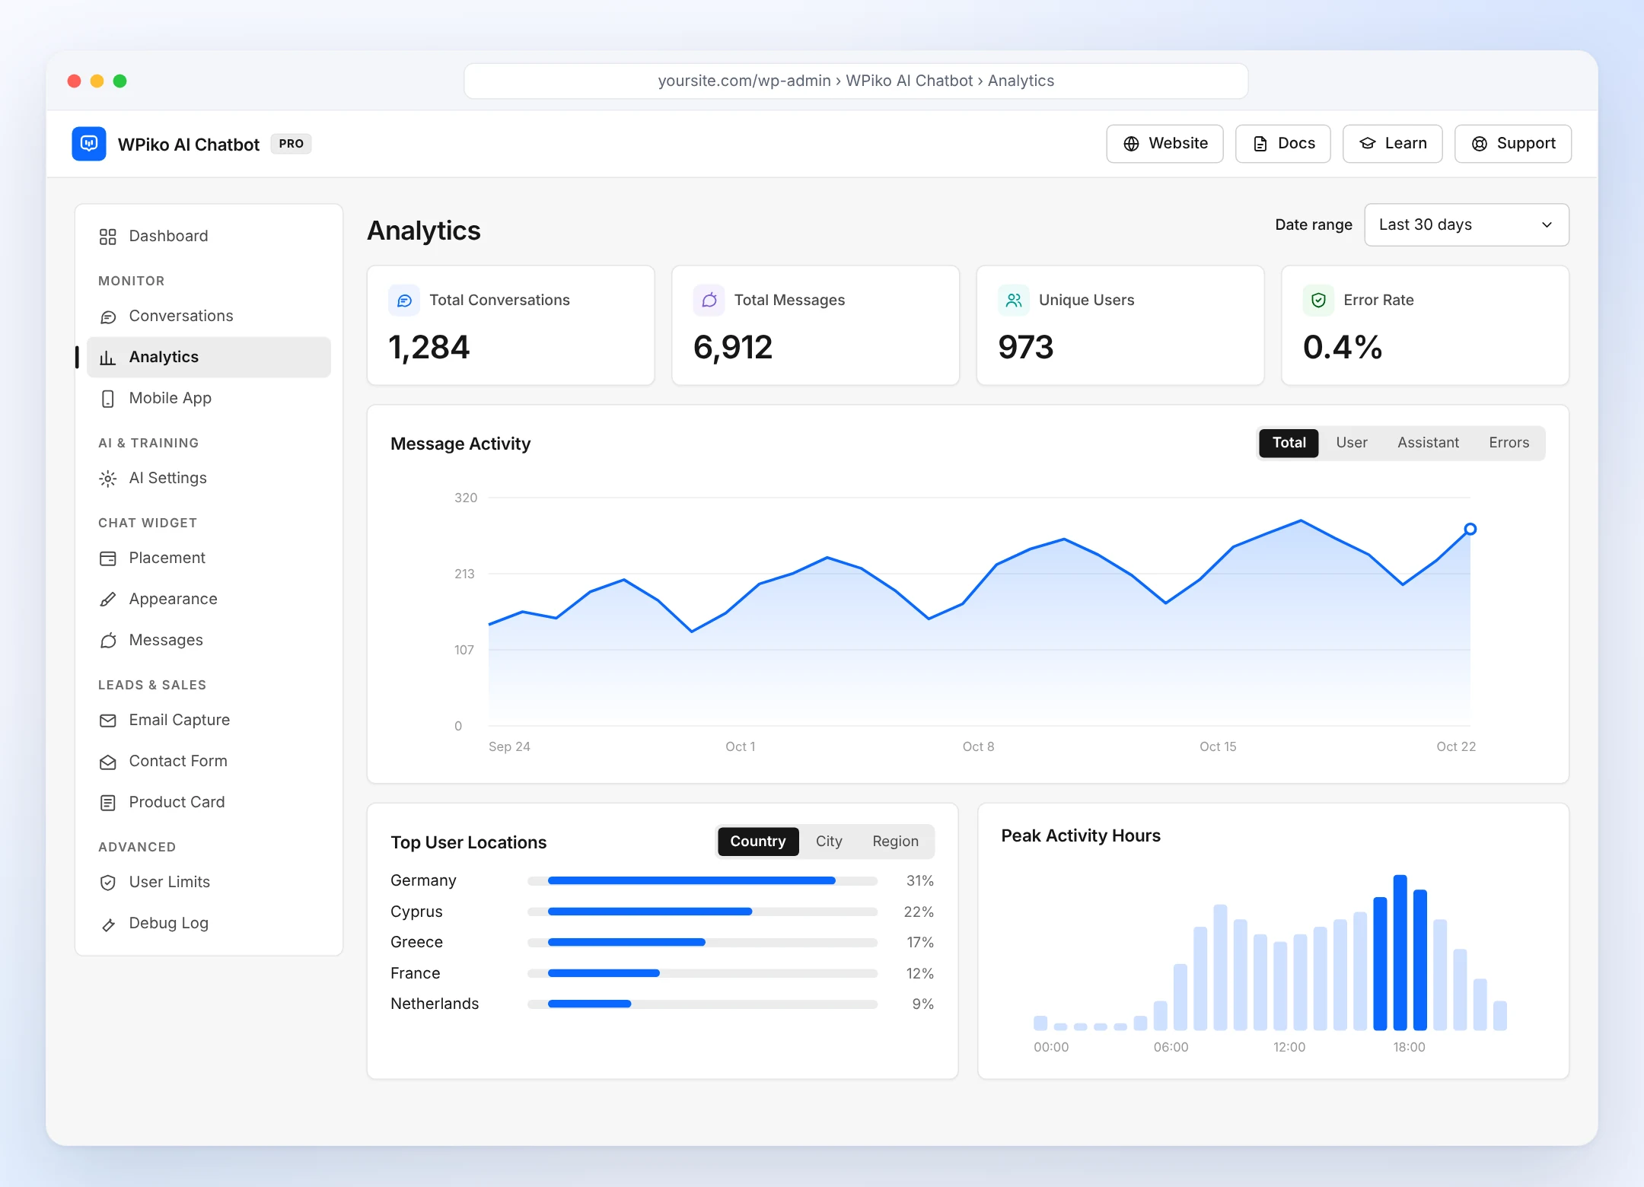Click the globe icon on Website button
This screenshot has height=1187, width=1644.
[1132, 144]
